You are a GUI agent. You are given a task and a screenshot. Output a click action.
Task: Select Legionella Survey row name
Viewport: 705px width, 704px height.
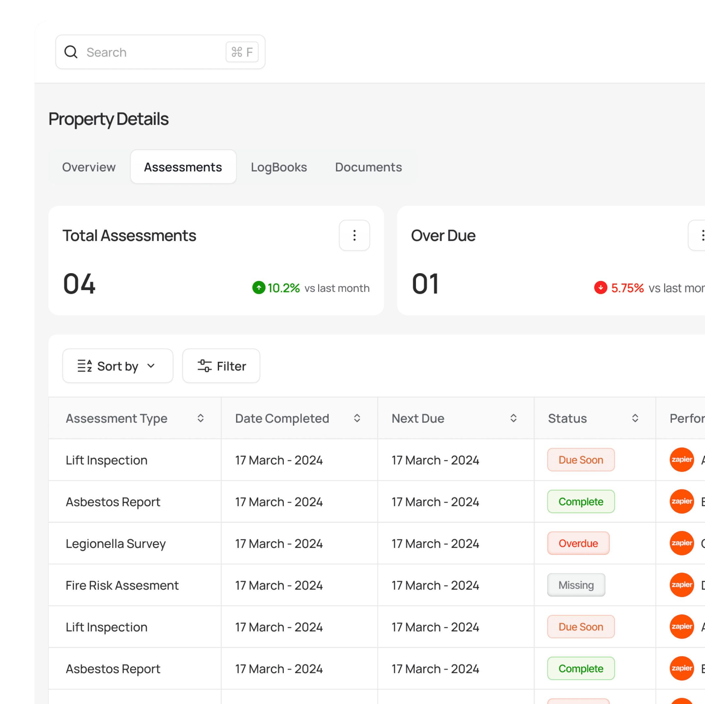pos(116,543)
